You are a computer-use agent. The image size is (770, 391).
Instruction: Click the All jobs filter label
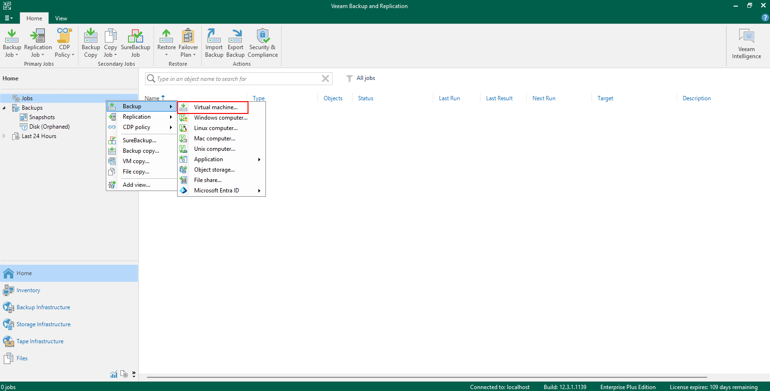366,78
